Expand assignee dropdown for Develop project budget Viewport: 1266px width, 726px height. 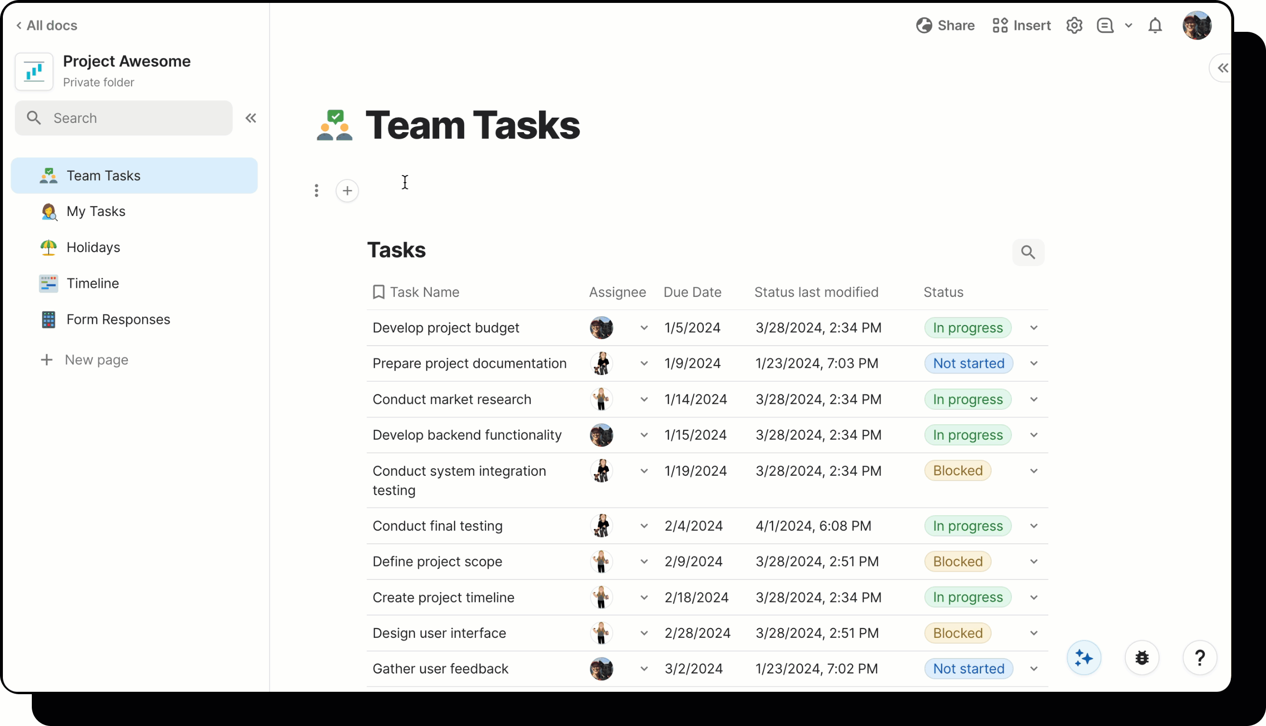pyautogui.click(x=644, y=328)
